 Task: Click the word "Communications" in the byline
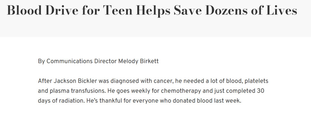(x=70, y=61)
